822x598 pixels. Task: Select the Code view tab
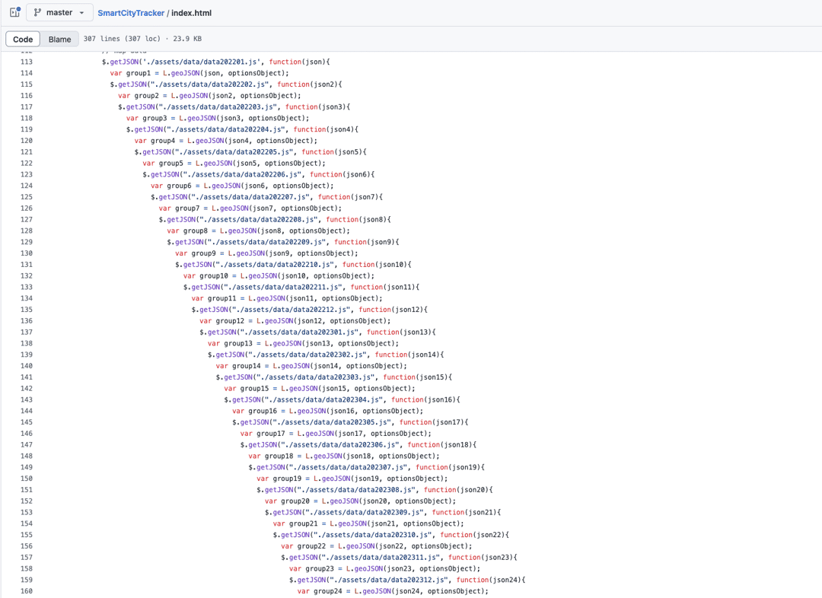point(23,40)
